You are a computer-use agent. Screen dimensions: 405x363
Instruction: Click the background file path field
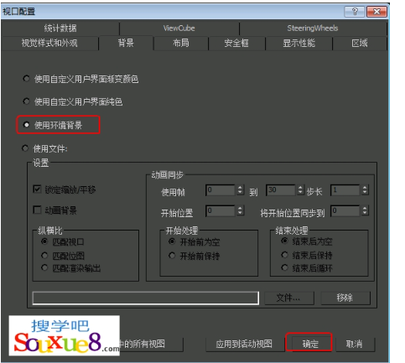[x=146, y=298]
